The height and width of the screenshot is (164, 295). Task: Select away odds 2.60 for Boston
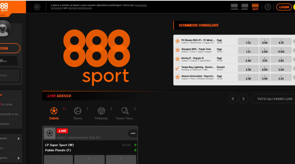coord(281,69)
